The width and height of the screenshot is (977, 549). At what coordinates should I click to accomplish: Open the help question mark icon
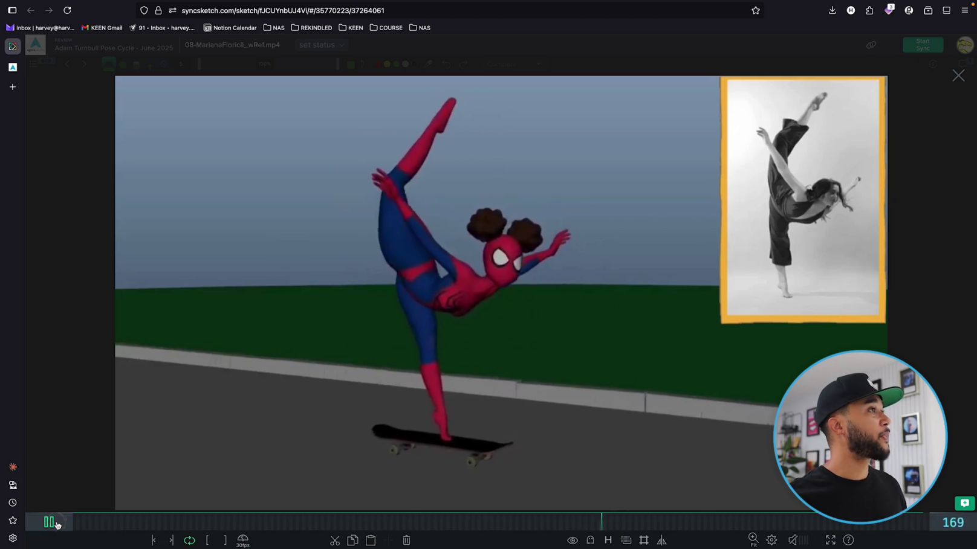coord(848,540)
